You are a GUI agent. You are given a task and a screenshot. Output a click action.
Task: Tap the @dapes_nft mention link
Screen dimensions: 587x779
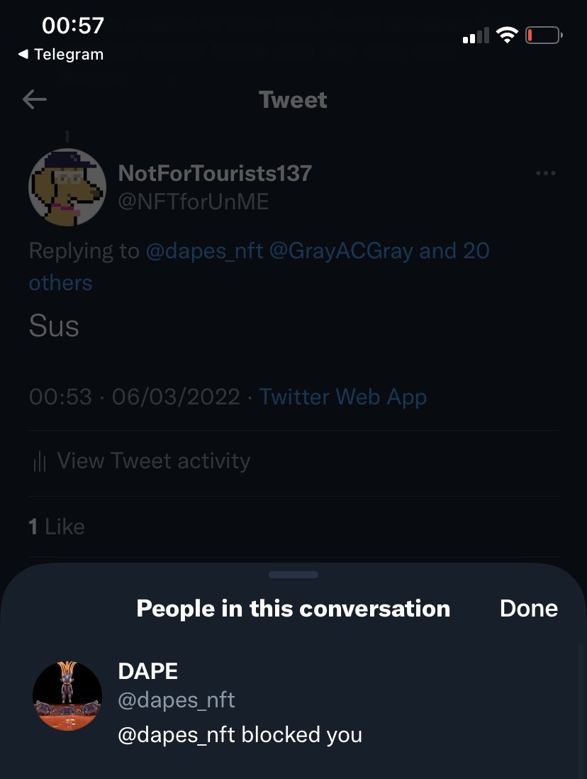click(203, 250)
